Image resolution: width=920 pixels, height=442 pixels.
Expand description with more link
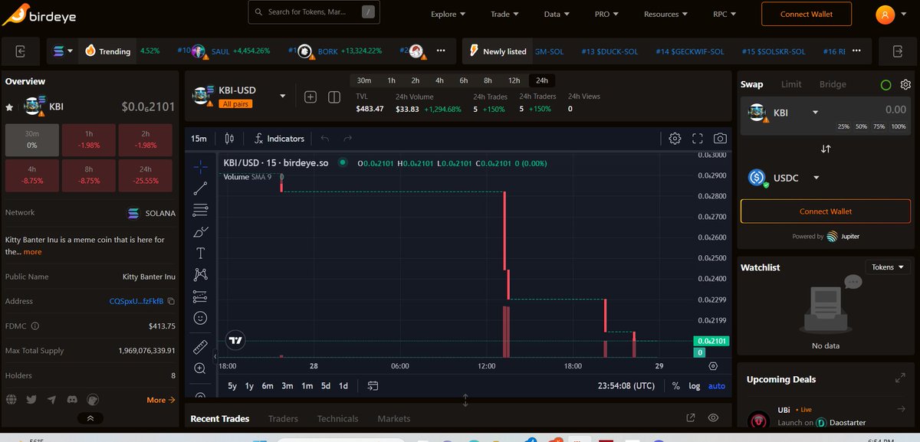tap(32, 252)
